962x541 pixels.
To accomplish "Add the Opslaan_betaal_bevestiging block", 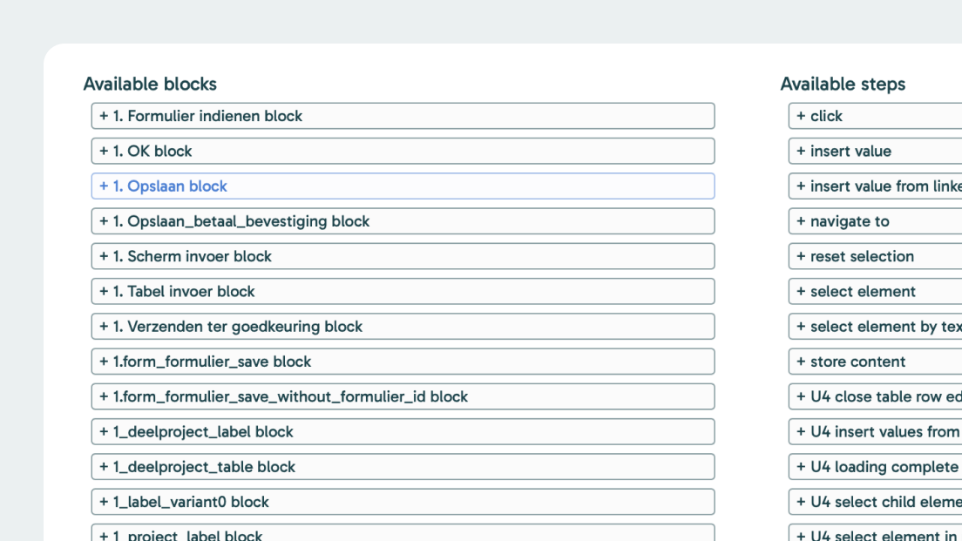I will (x=403, y=221).
